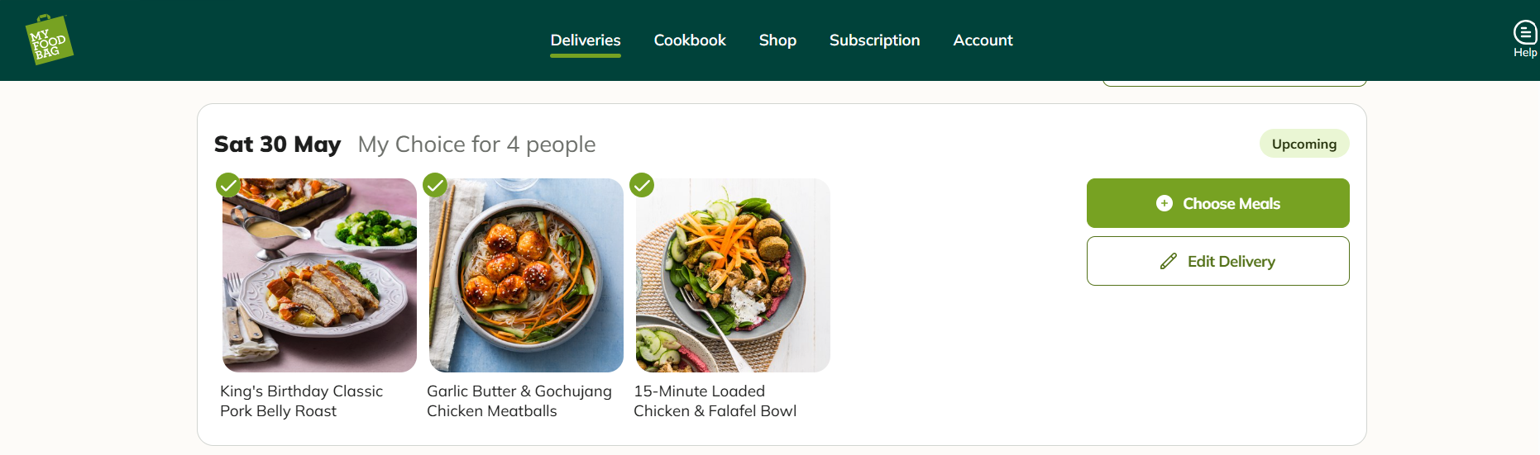Viewport: 1540px width, 455px height.
Task: Open the Pork Belly Roast meal photo
Action: 319,275
